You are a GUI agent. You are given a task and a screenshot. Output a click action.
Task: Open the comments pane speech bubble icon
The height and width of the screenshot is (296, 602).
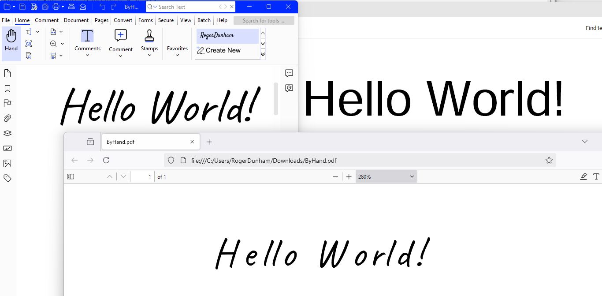coord(289,73)
